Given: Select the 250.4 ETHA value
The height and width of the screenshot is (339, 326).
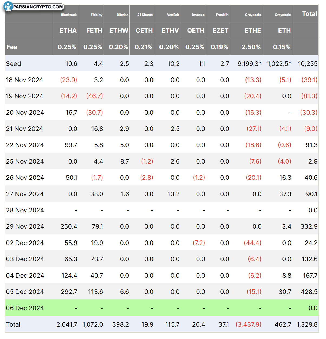Looking at the screenshot, I should tap(69, 226).
